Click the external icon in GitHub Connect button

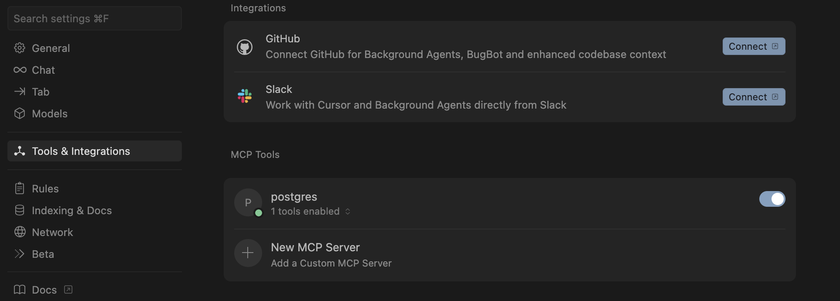click(x=775, y=46)
